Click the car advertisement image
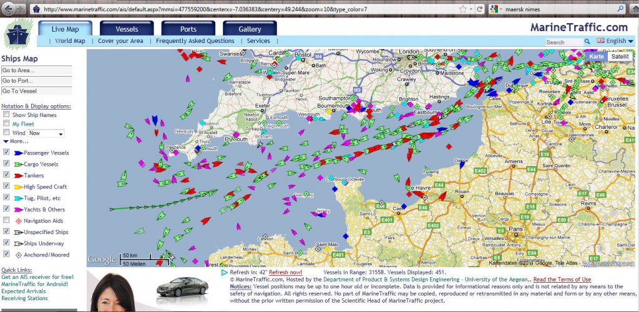This screenshot has width=639, height=312. [182, 286]
